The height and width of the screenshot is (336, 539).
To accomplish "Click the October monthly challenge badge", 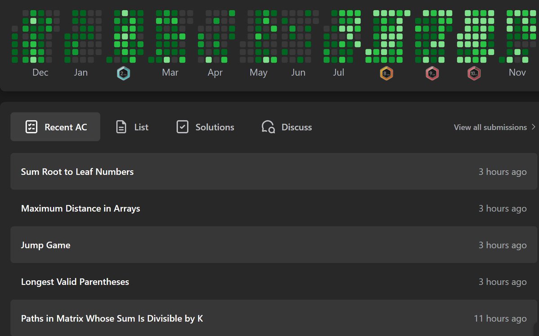I will click(x=474, y=73).
